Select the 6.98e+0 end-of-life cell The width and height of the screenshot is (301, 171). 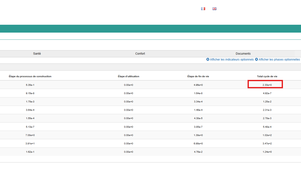tap(198, 144)
